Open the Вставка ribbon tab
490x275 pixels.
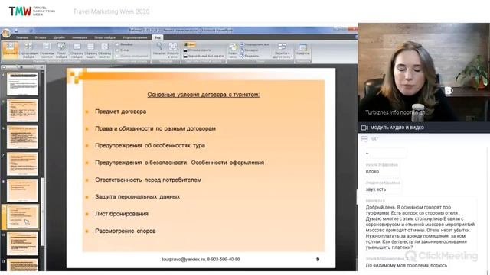pos(41,37)
